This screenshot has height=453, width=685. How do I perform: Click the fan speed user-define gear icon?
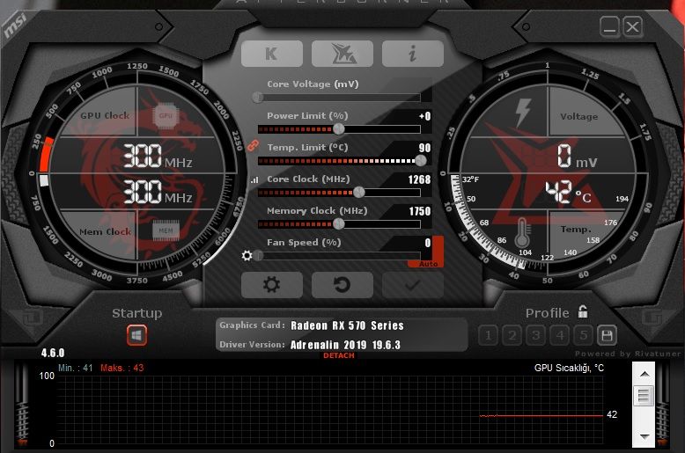pyautogui.click(x=247, y=255)
